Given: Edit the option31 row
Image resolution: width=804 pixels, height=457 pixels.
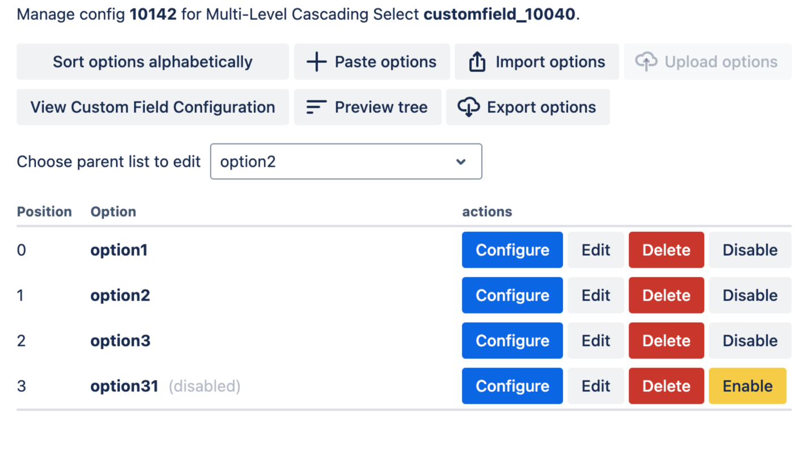Looking at the screenshot, I should 596,386.
